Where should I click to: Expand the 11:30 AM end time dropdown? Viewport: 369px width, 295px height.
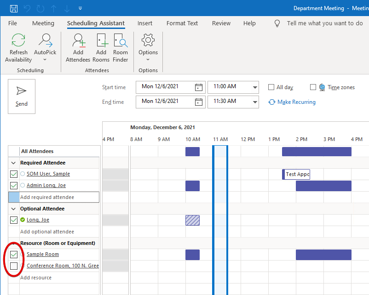pos(255,102)
